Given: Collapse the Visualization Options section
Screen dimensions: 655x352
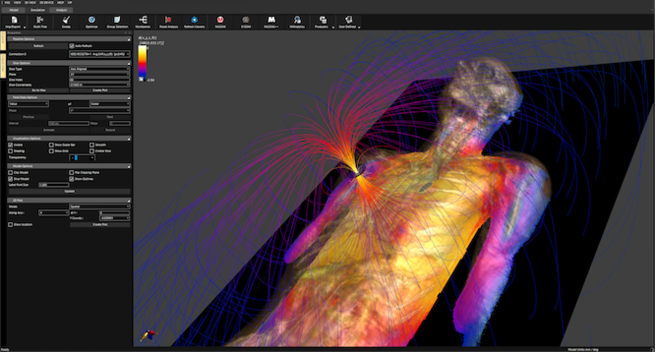Looking at the screenshot, I should pyautogui.click(x=129, y=138).
